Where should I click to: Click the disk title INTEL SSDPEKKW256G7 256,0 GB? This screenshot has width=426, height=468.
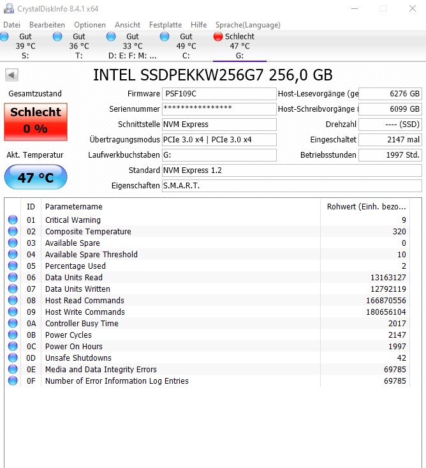[213, 75]
